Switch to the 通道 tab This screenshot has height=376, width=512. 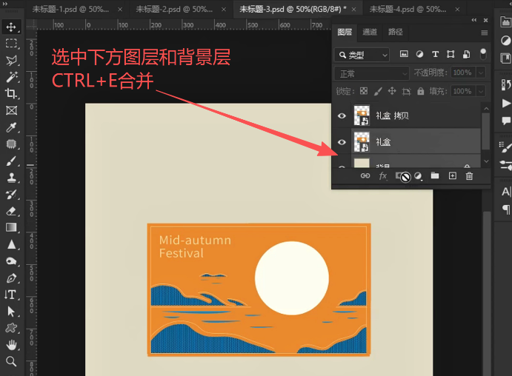pyautogui.click(x=370, y=32)
